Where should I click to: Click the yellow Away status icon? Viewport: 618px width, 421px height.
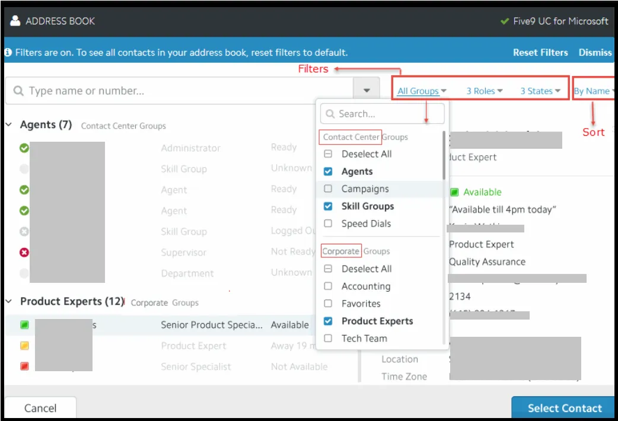pyautogui.click(x=24, y=346)
